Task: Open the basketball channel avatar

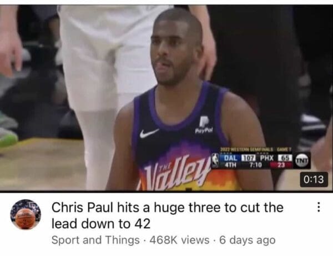Action: click(26, 214)
